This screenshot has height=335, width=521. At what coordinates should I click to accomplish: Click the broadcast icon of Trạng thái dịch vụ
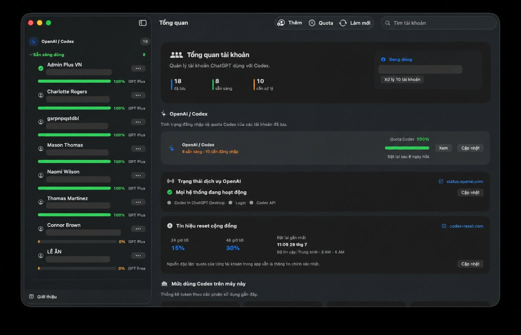[x=171, y=181]
